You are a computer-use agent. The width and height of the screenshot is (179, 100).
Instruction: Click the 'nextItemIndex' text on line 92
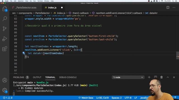pos(53,53)
